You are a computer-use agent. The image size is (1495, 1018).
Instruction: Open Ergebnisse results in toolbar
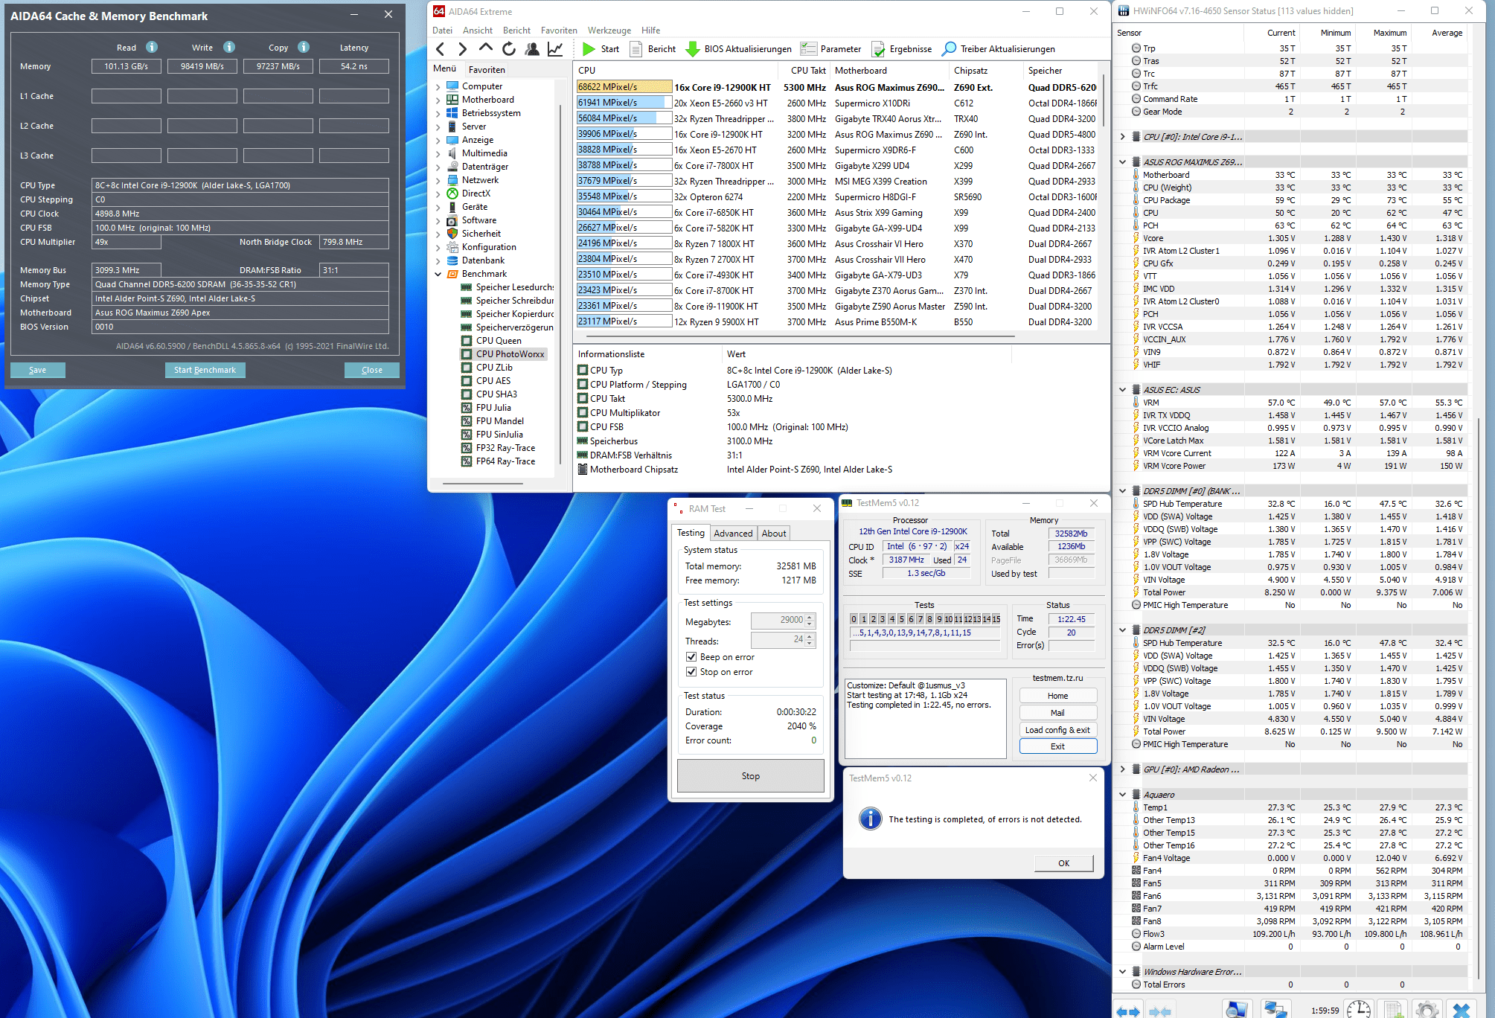(901, 49)
